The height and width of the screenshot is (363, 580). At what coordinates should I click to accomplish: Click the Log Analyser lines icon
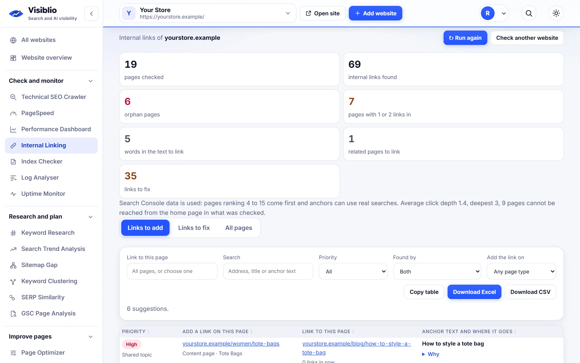tap(13, 178)
